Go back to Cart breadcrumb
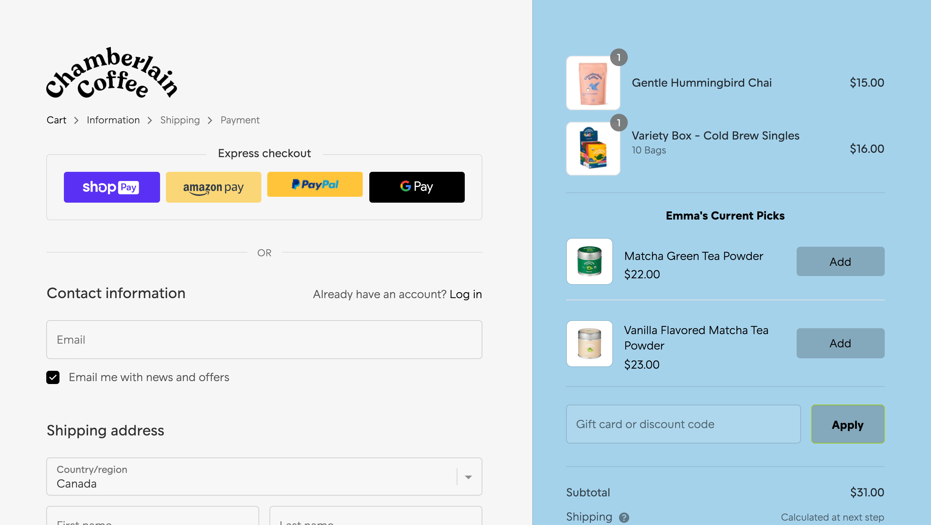 [x=56, y=120]
